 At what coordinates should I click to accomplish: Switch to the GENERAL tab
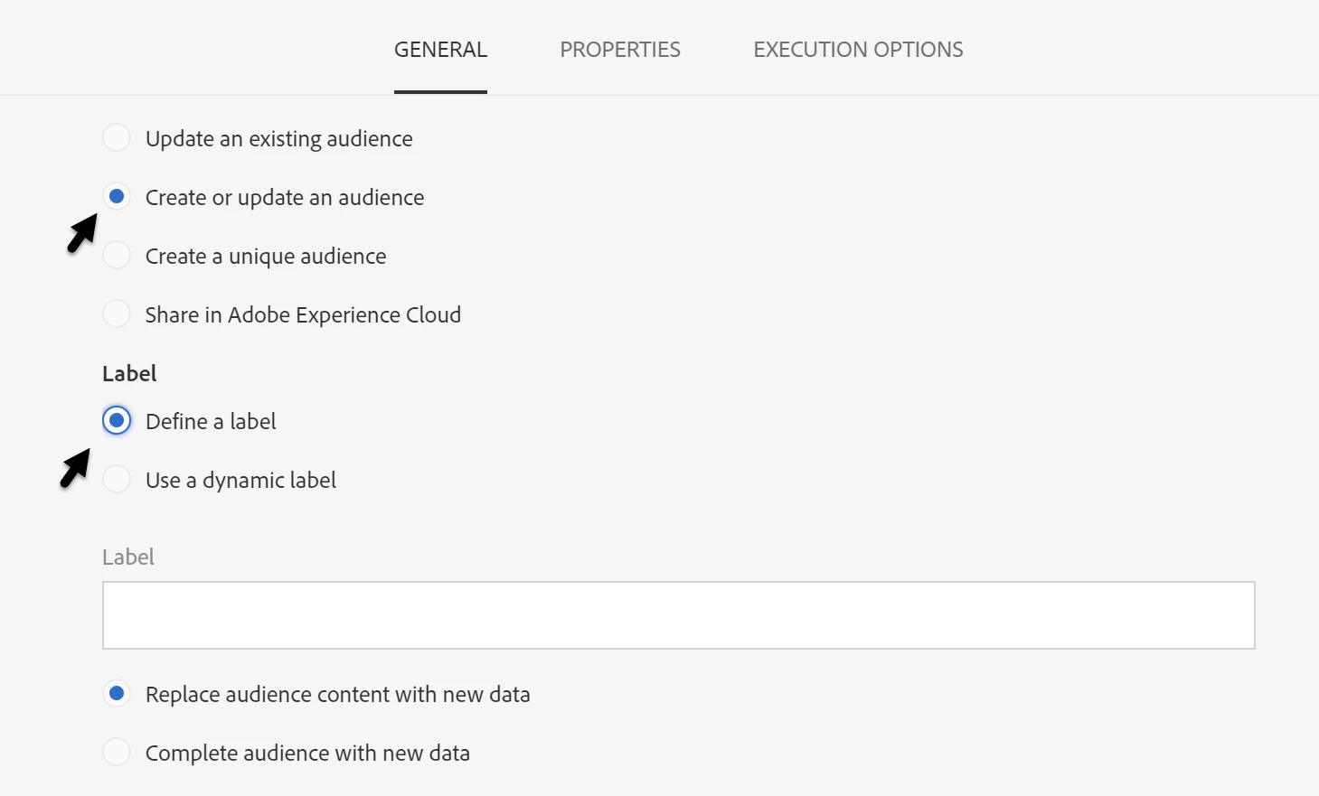tap(440, 50)
